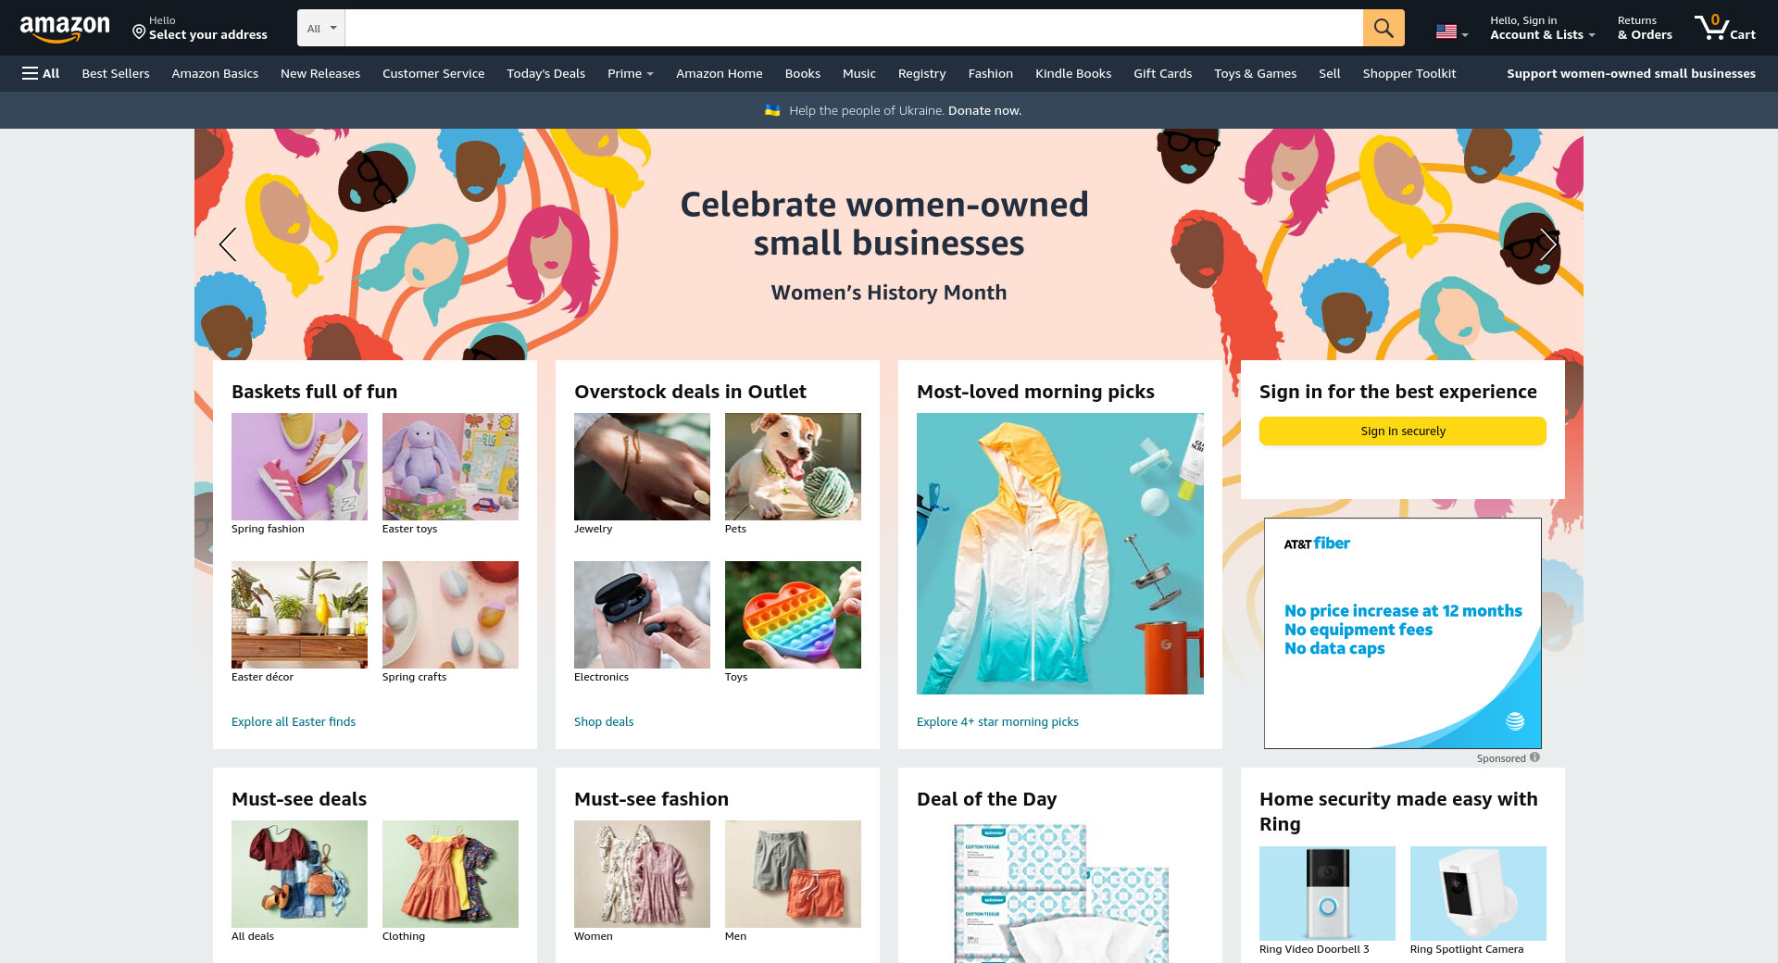Open Kindle Books

click(1073, 73)
